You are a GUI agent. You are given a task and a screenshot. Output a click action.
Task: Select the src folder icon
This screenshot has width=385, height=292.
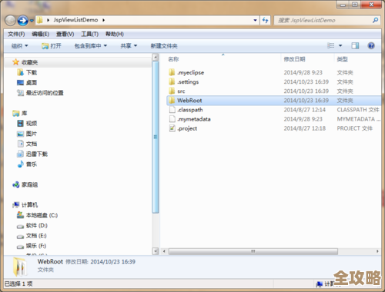172,91
